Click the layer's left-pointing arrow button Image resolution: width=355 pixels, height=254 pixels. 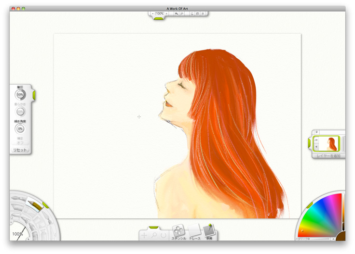pos(316,147)
